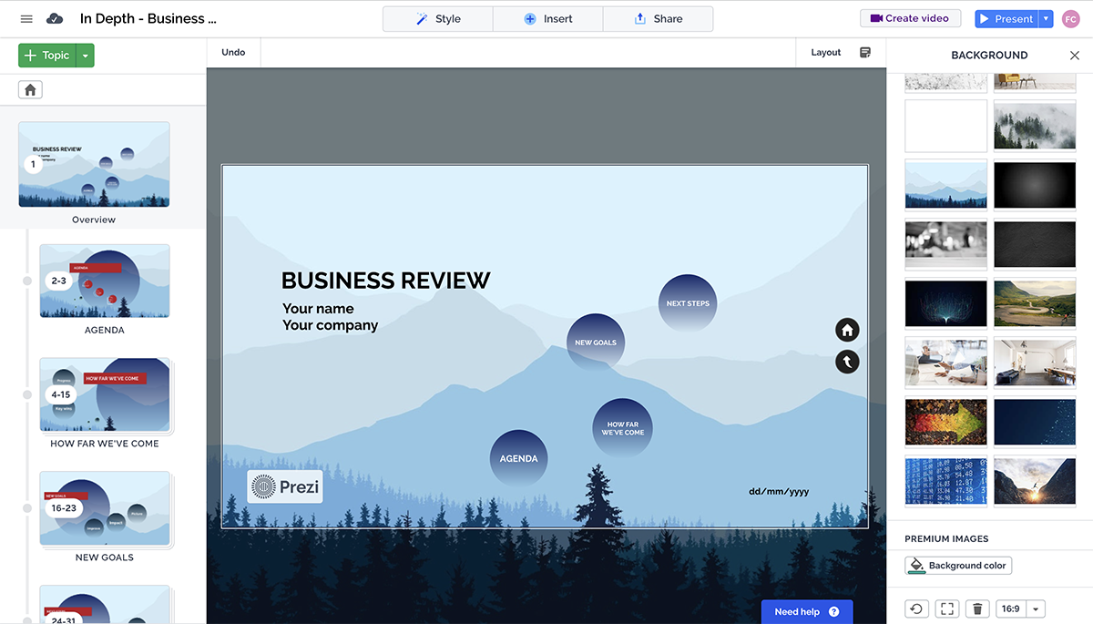This screenshot has width=1093, height=624.
Task: Close the Background panel
Action: pyautogui.click(x=1074, y=55)
